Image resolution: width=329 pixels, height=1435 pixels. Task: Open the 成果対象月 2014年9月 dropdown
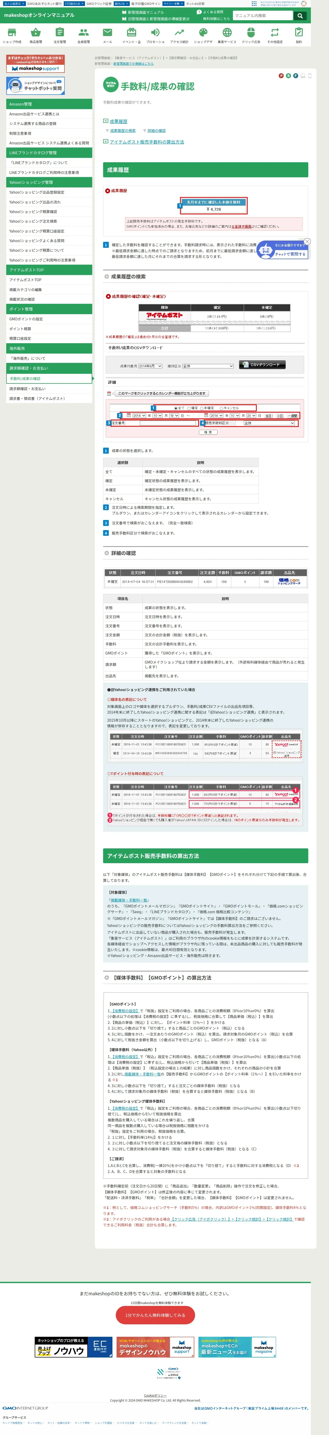150,366
